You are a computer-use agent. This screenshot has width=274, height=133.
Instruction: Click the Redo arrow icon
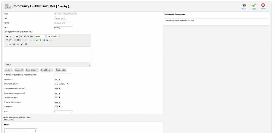pos(26,40)
